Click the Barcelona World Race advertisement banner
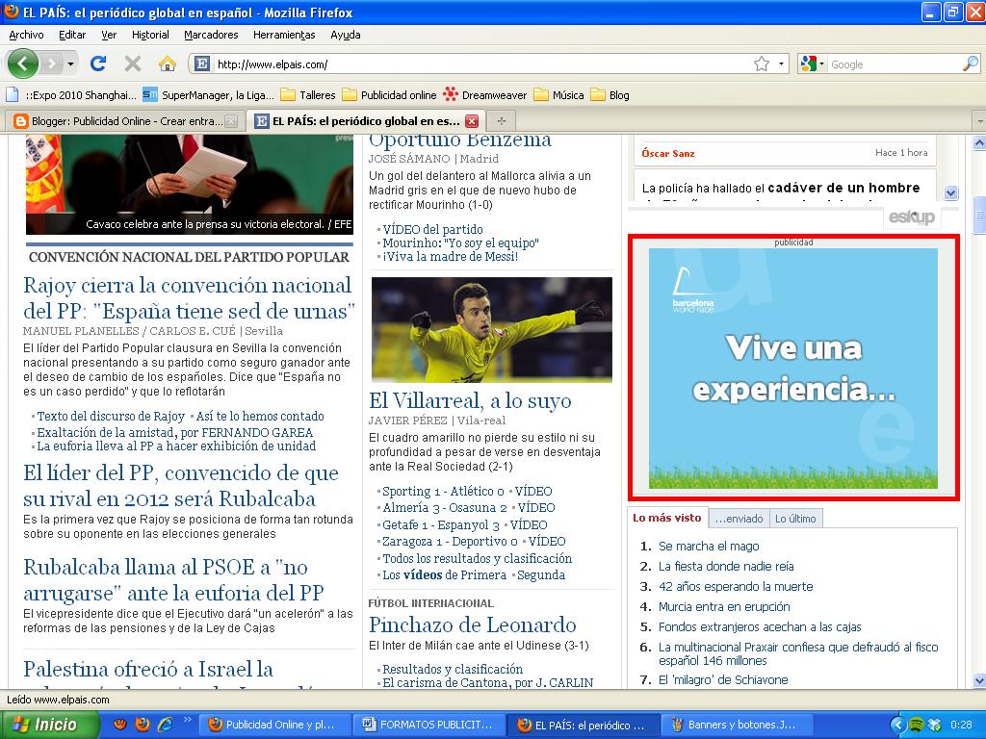Viewport: 986px width, 739px height. pyautogui.click(x=793, y=369)
